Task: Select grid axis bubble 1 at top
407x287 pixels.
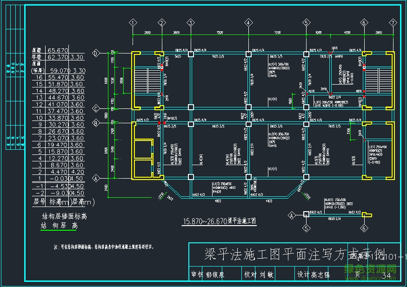Action: 132,22
